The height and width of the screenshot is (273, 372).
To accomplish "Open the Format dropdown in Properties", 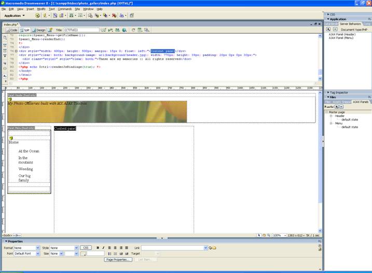I will point(38,248).
